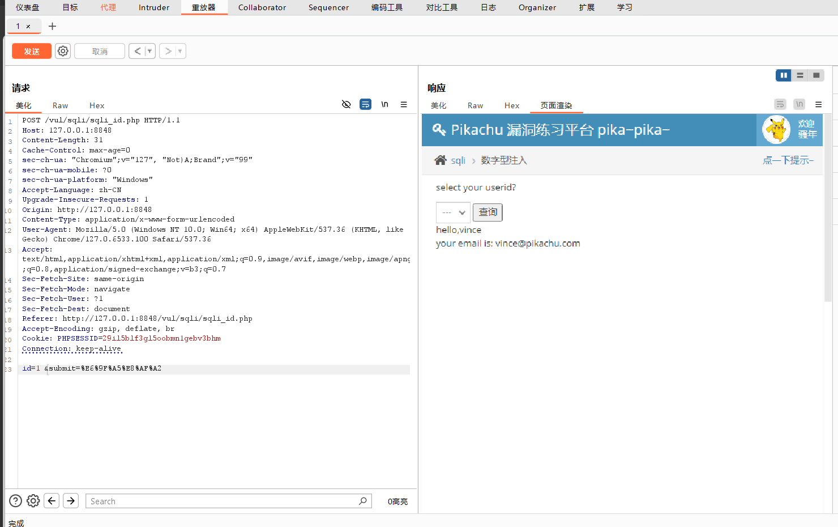Open the request panel hamburger menu

point(404,104)
